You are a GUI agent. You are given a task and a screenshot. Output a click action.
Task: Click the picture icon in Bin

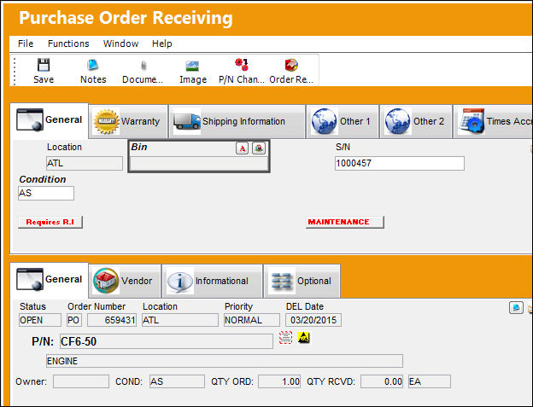coord(259,148)
